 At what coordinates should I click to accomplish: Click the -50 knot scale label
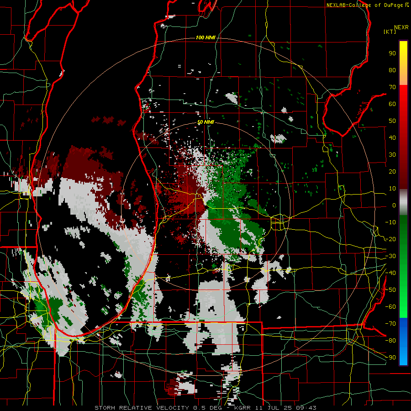click(x=390, y=290)
